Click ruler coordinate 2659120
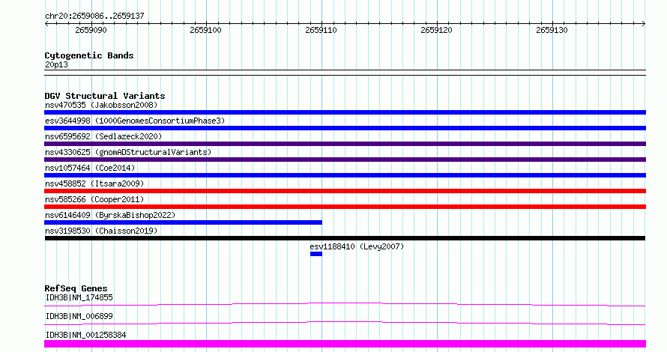Screen dimensions: 667x352 pyautogui.click(x=436, y=30)
